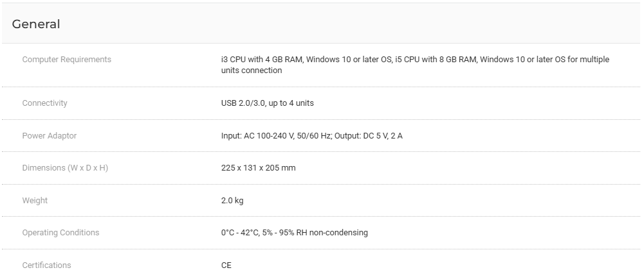
Task: Collapse the General section header
Action: pos(36,24)
